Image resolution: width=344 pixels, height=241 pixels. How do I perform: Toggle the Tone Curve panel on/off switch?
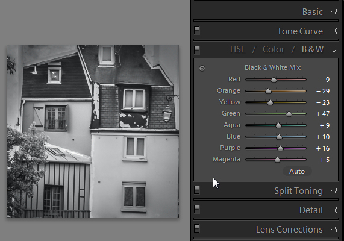(x=197, y=30)
